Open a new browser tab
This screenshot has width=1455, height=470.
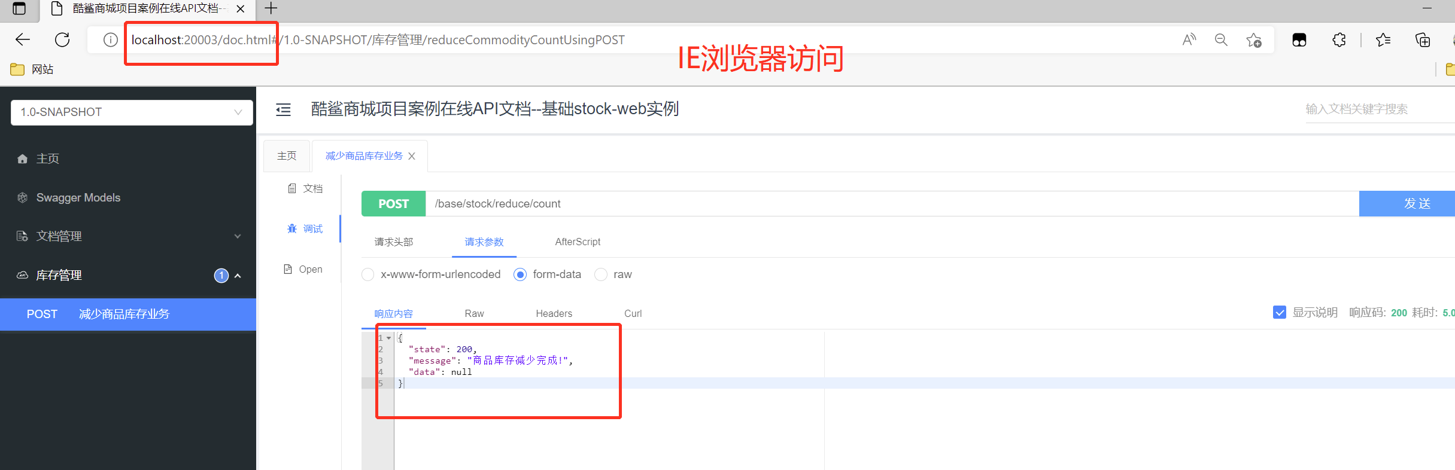pos(271,8)
